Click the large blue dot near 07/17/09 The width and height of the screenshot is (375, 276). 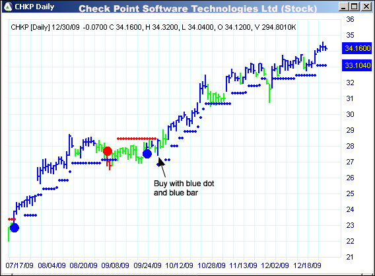point(15,228)
